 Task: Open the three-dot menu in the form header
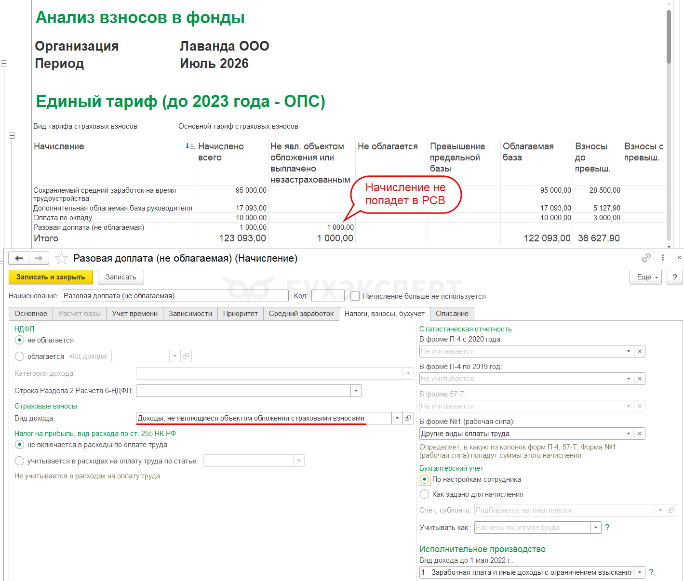(663, 258)
